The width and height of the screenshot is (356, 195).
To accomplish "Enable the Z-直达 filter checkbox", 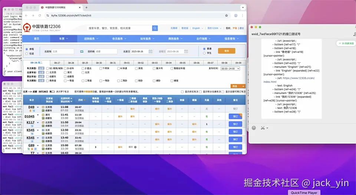I will pos(83,68).
